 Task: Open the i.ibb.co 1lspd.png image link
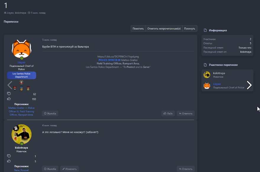click(118, 56)
